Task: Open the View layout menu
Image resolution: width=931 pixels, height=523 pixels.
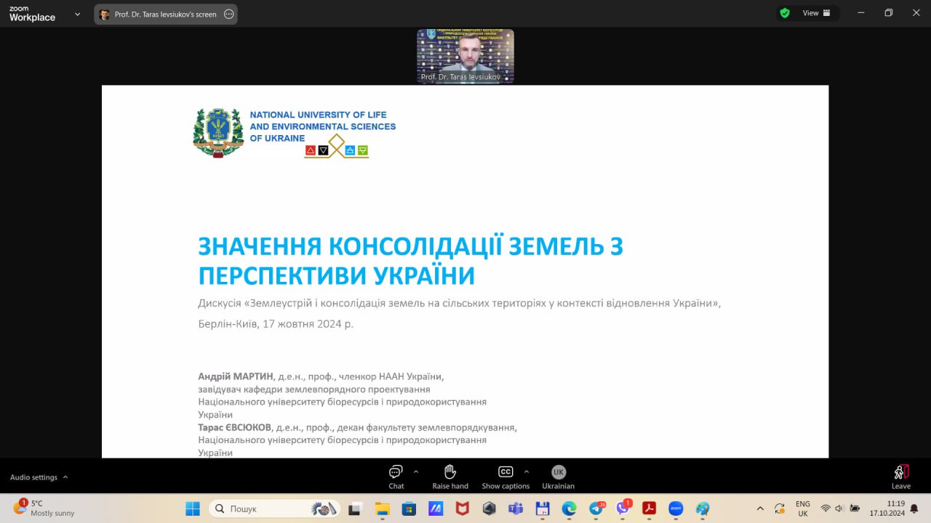Action: pyautogui.click(x=816, y=13)
